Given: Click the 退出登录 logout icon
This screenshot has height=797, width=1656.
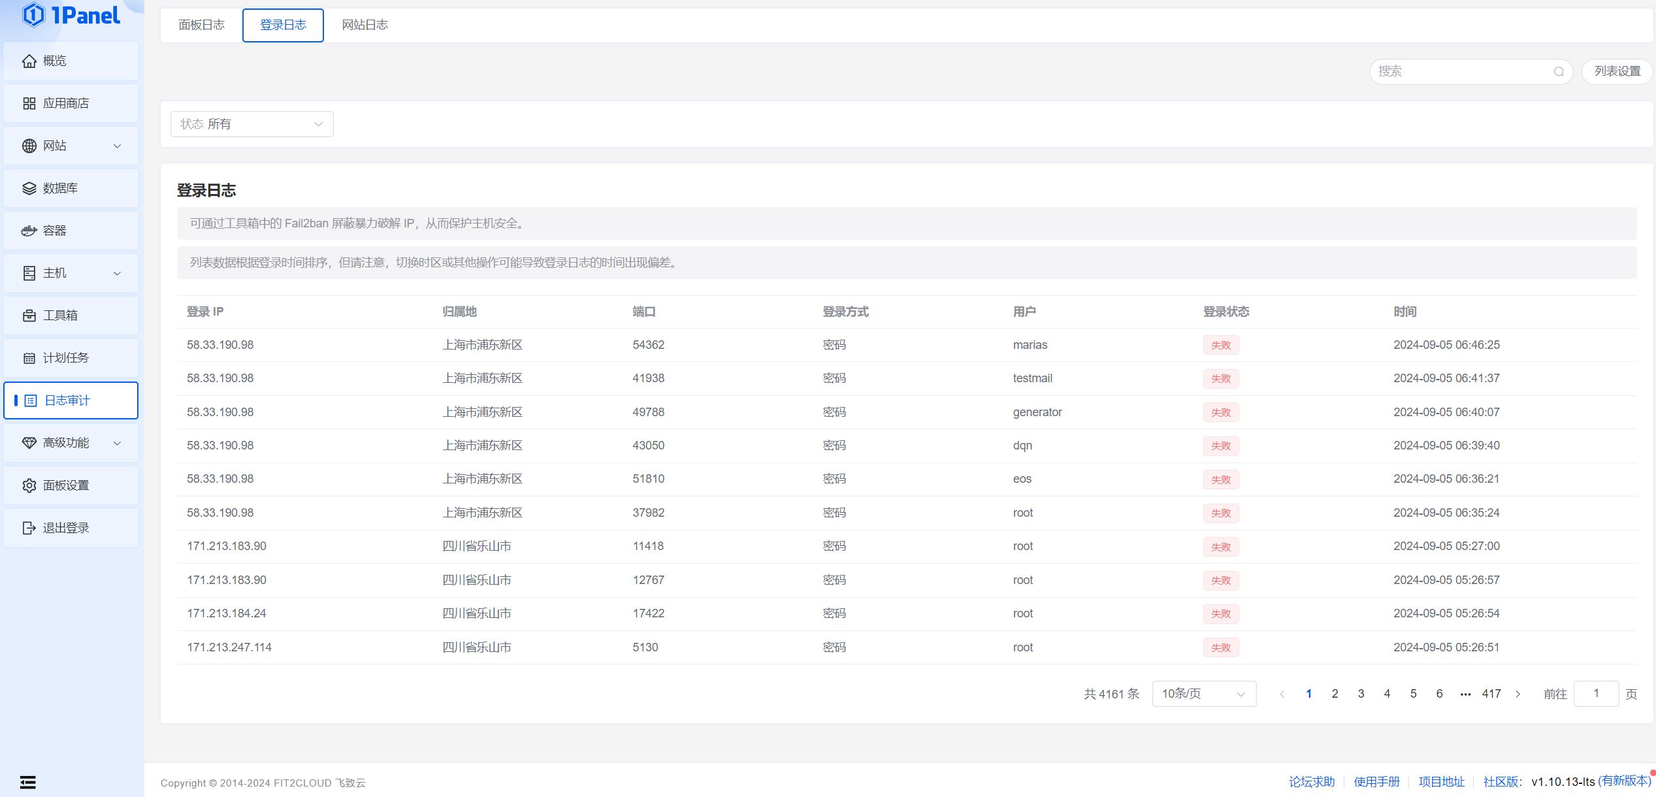Looking at the screenshot, I should (x=29, y=528).
